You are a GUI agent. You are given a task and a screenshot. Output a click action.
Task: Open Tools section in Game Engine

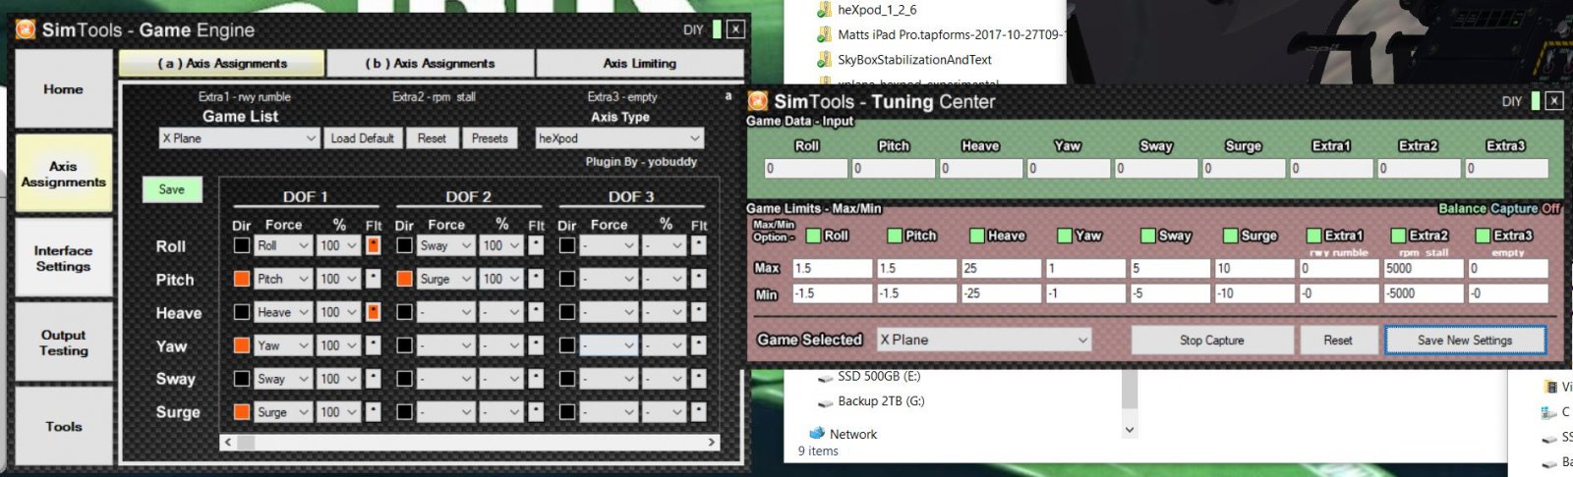pos(64,426)
